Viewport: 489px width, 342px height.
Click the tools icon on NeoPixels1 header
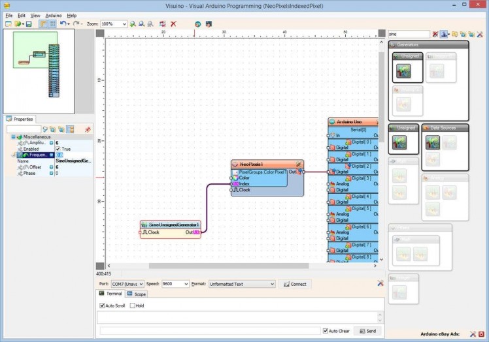[298, 164]
